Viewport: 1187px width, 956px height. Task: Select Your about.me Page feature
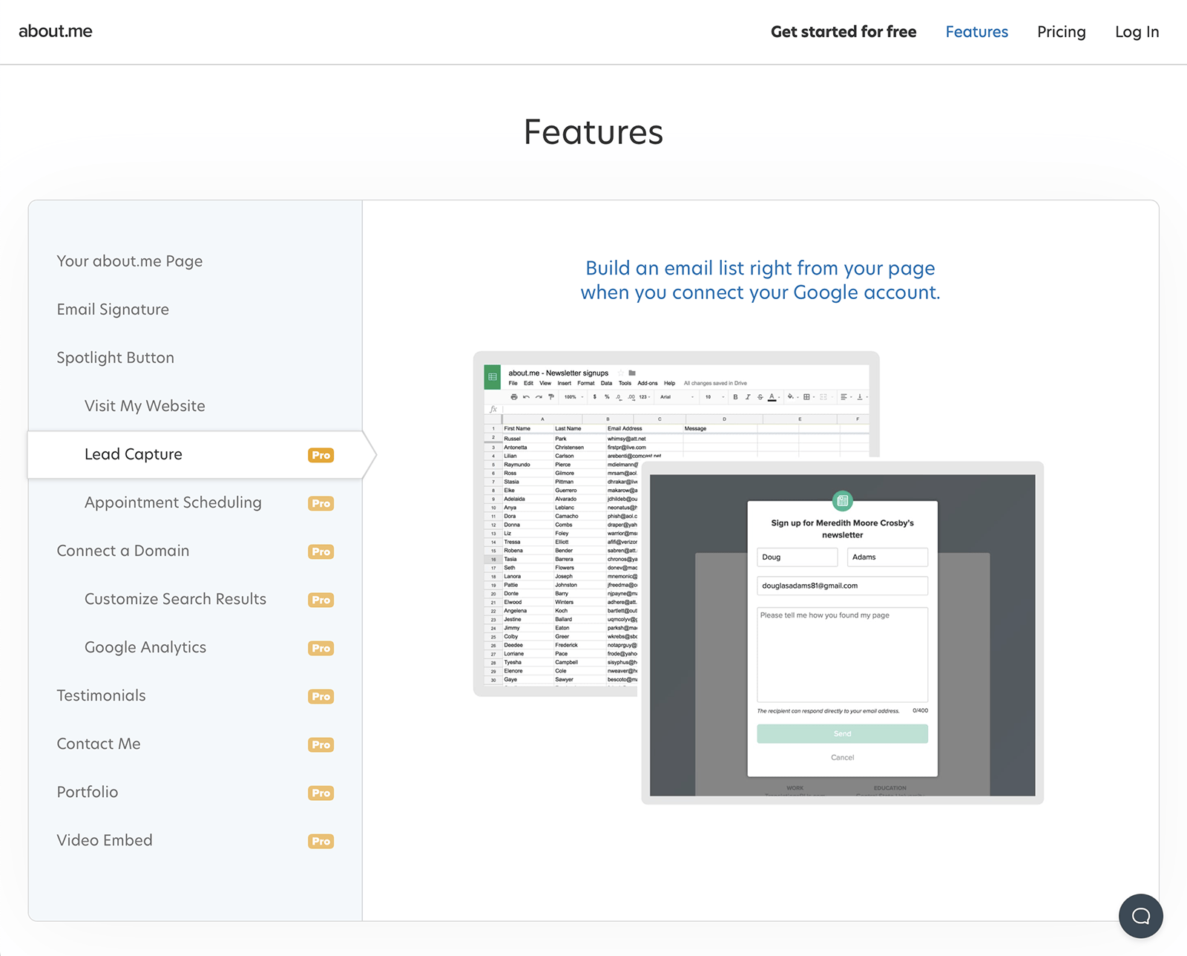(130, 261)
